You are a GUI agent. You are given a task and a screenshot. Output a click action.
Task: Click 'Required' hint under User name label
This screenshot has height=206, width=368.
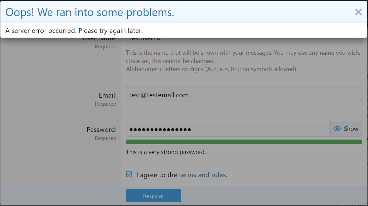pos(106,46)
